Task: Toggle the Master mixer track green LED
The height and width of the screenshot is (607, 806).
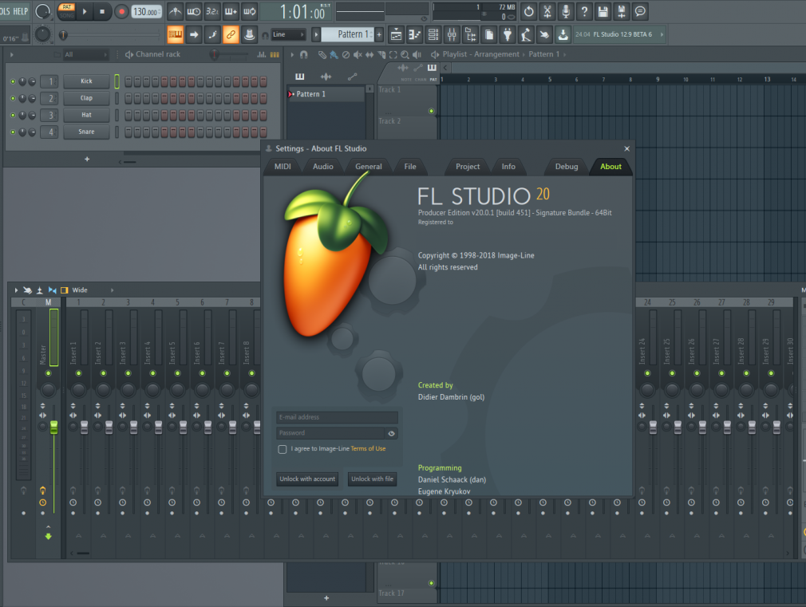Action: coord(49,373)
